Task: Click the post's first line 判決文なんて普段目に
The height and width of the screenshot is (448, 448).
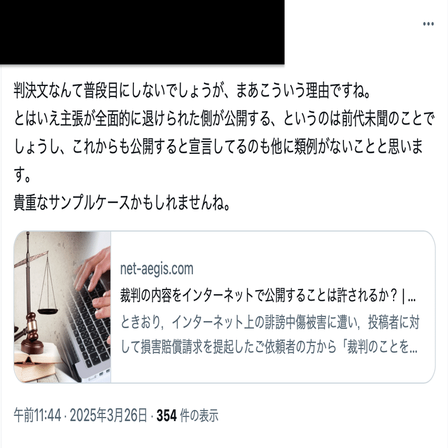Action: pos(192,90)
